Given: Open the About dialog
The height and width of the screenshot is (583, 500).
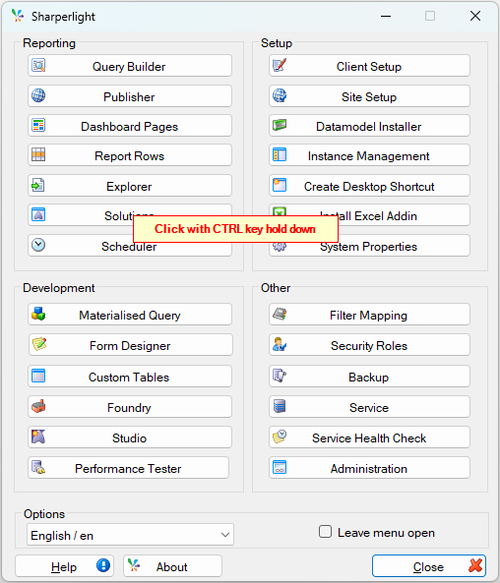Looking at the screenshot, I should [x=173, y=566].
